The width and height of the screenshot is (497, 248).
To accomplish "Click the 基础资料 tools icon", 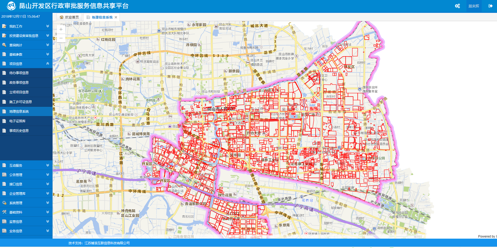I will tap(4, 212).
